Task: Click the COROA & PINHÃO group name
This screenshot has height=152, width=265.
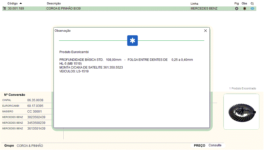Action: pyautogui.click(x=30, y=146)
